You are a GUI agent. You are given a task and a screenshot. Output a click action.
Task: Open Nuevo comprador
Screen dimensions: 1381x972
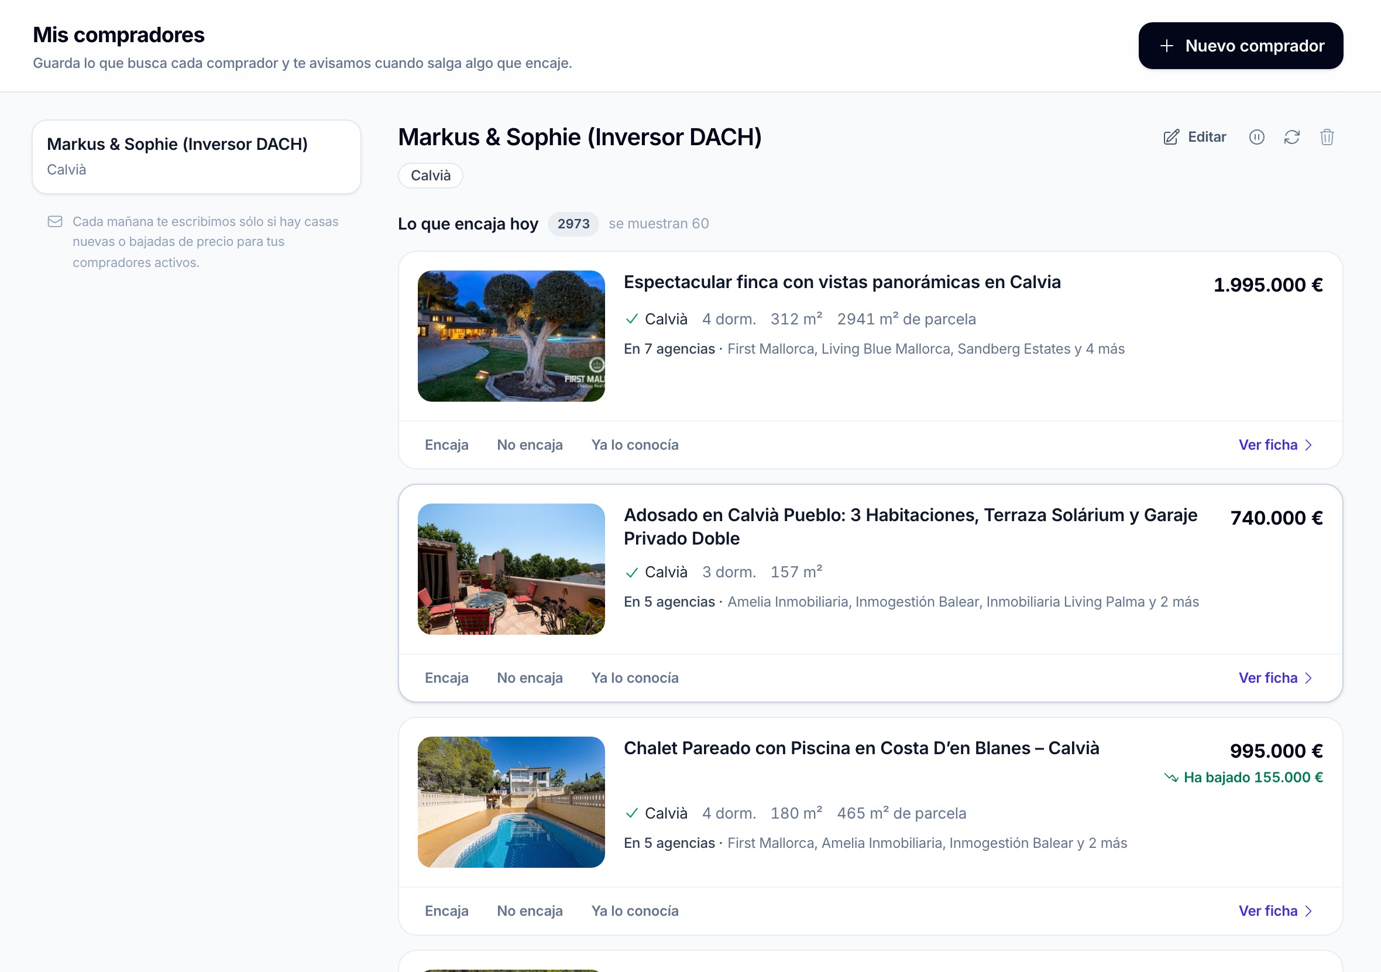point(1240,46)
